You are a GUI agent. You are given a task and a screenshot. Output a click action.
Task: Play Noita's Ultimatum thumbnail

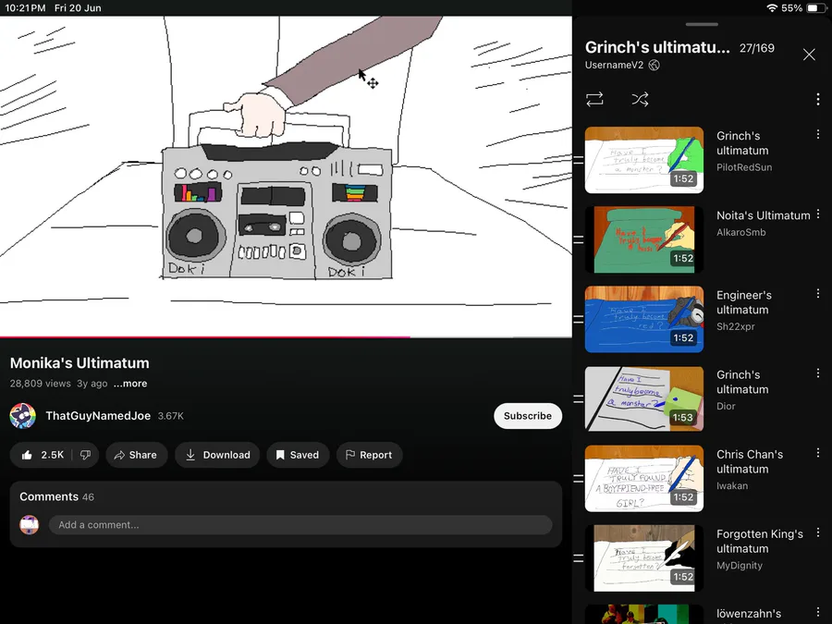click(644, 239)
